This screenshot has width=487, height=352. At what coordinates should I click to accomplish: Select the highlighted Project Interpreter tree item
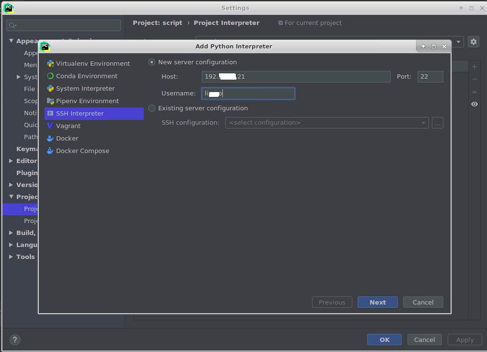pos(20,209)
